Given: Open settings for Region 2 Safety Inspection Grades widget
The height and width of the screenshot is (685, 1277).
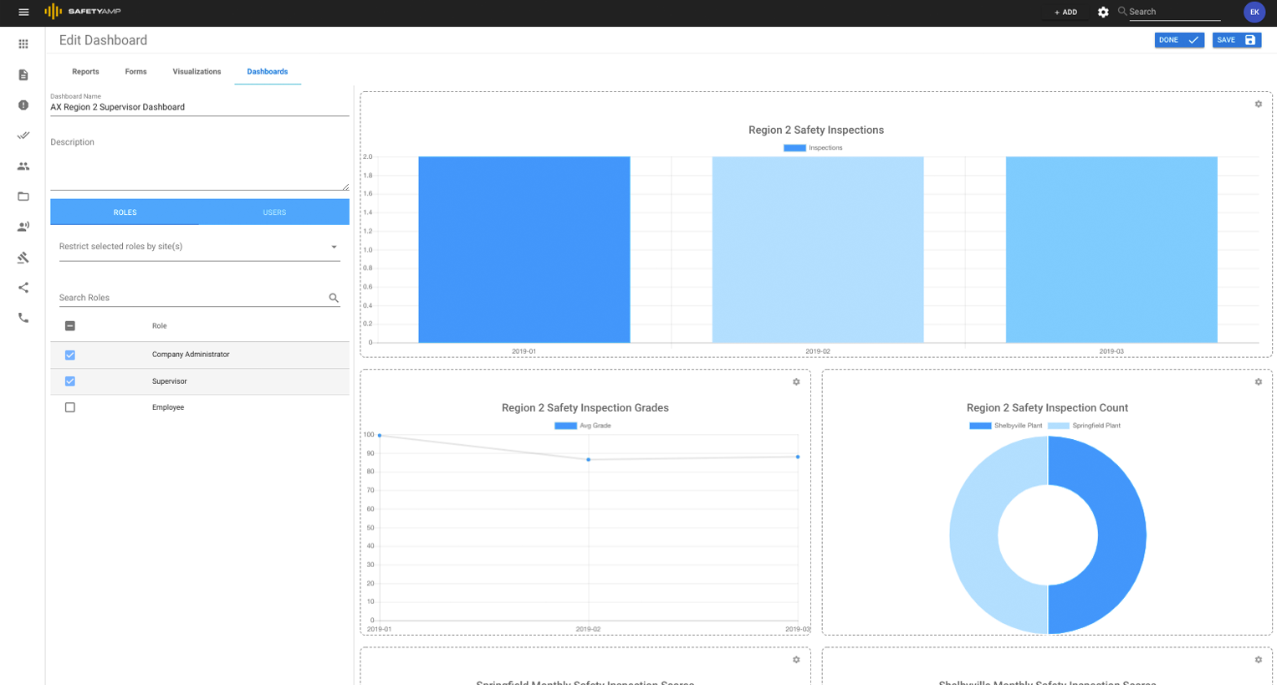Looking at the screenshot, I should [794, 381].
